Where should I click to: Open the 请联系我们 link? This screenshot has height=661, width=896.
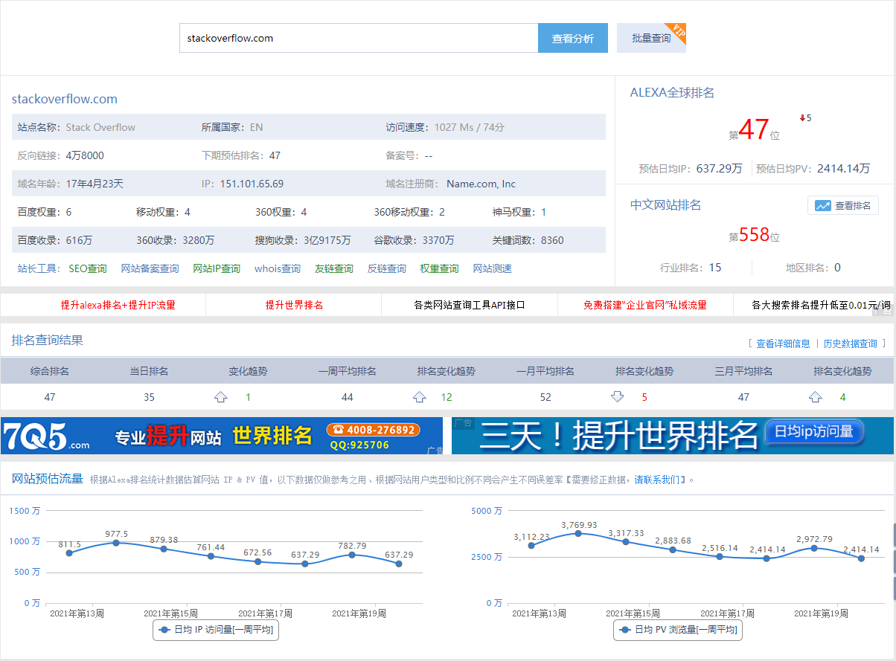pyautogui.click(x=656, y=480)
